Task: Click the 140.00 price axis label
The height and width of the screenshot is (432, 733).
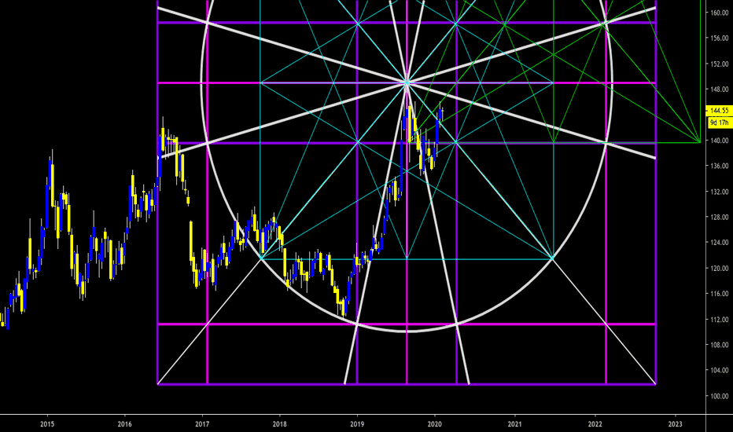Action: pyautogui.click(x=720, y=141)
